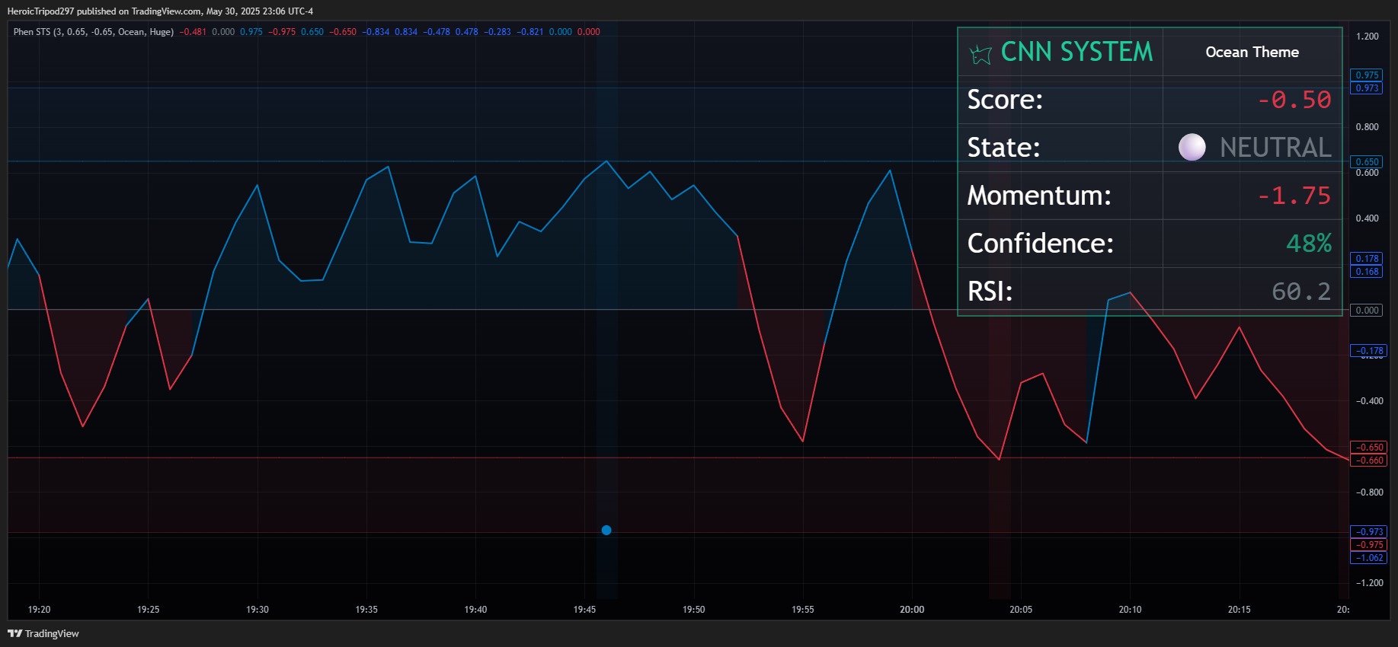Screen dimensions: 1398x647
Task: Click the 20:10 time axis label
Action: coord(1130,610)
